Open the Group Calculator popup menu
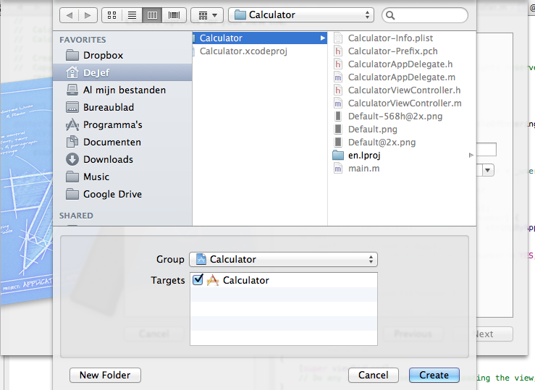Image resolution: width=535 pixels, height=390 pixels. click(283, 260)
